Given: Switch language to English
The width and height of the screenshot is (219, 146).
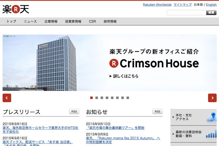Looking at the screenshot, I should [x=211, y=5].
